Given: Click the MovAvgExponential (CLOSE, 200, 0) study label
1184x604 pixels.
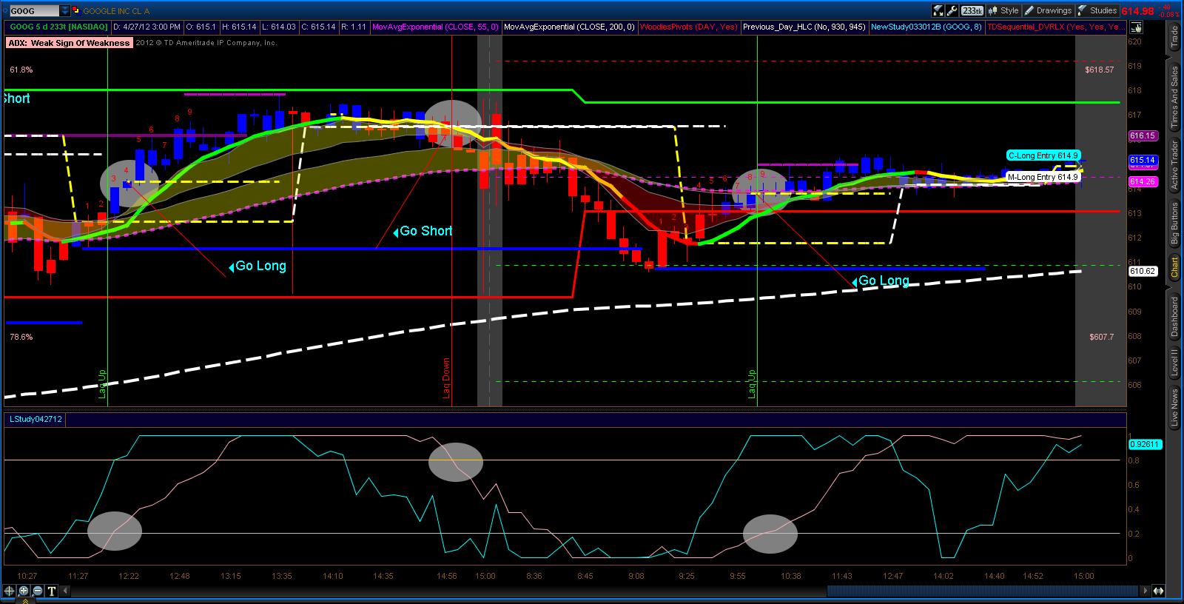Looking at the screenshot, I should coord(569,27).
